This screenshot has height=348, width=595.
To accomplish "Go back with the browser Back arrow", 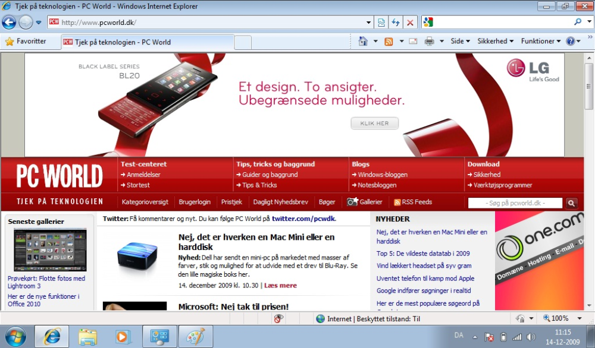I will point(9,23).
